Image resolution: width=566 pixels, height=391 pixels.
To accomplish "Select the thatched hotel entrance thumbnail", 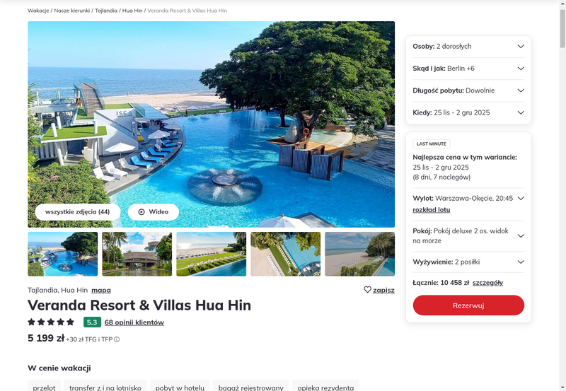I will [x=137, y=254].
